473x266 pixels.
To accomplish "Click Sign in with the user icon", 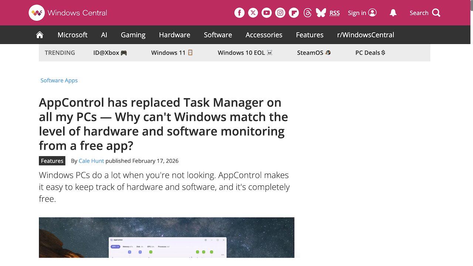I will tap(362, 13).
